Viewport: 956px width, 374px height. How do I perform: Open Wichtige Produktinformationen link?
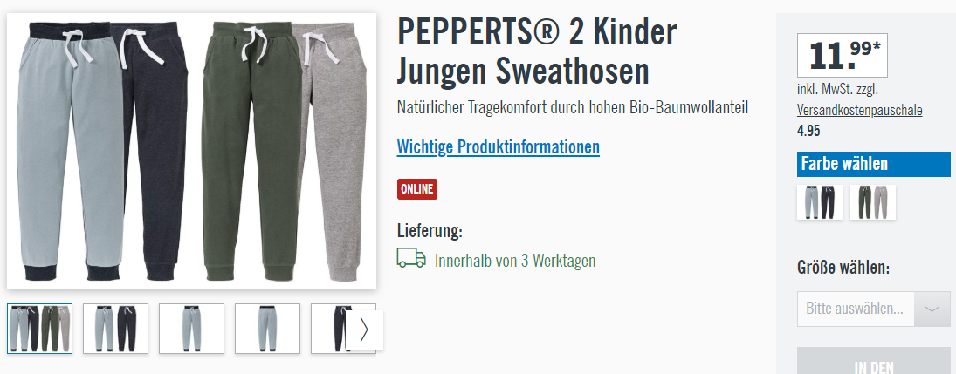499,147
